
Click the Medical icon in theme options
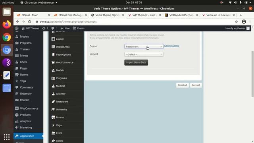(x=53, y=86)
